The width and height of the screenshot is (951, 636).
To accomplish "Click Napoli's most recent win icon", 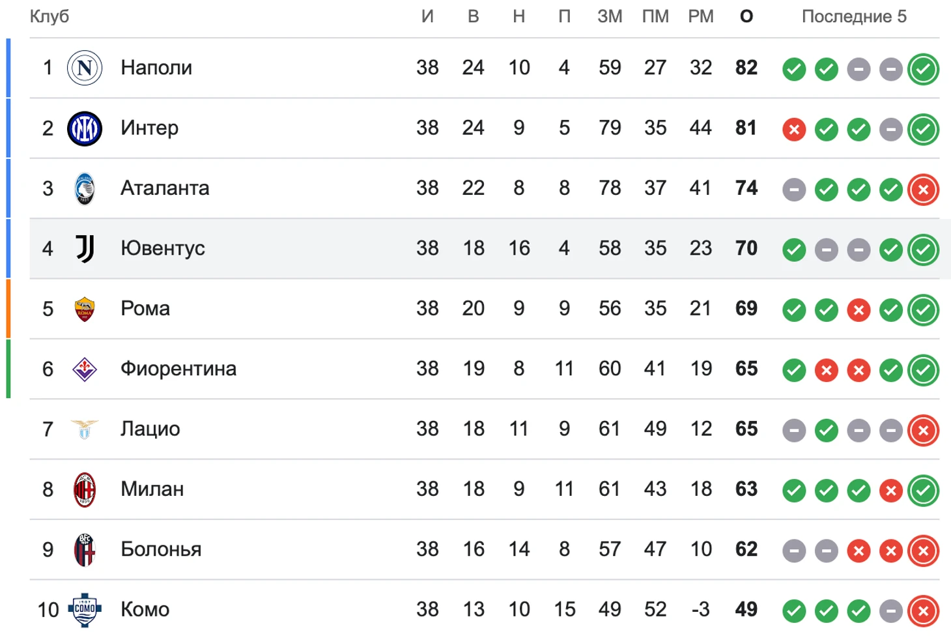I will (923, 69).
